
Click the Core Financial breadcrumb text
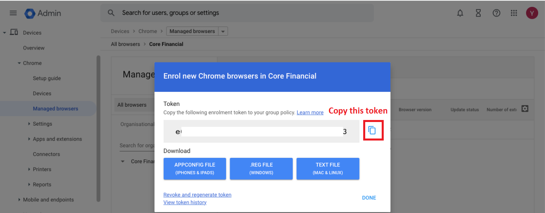tap(166, 44)
